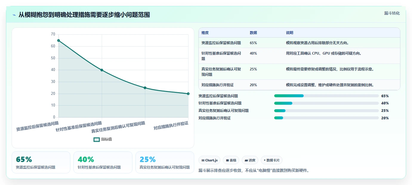Click the chart data point at 25
This screenshot has width=412, height=185.
click(145, 88)
